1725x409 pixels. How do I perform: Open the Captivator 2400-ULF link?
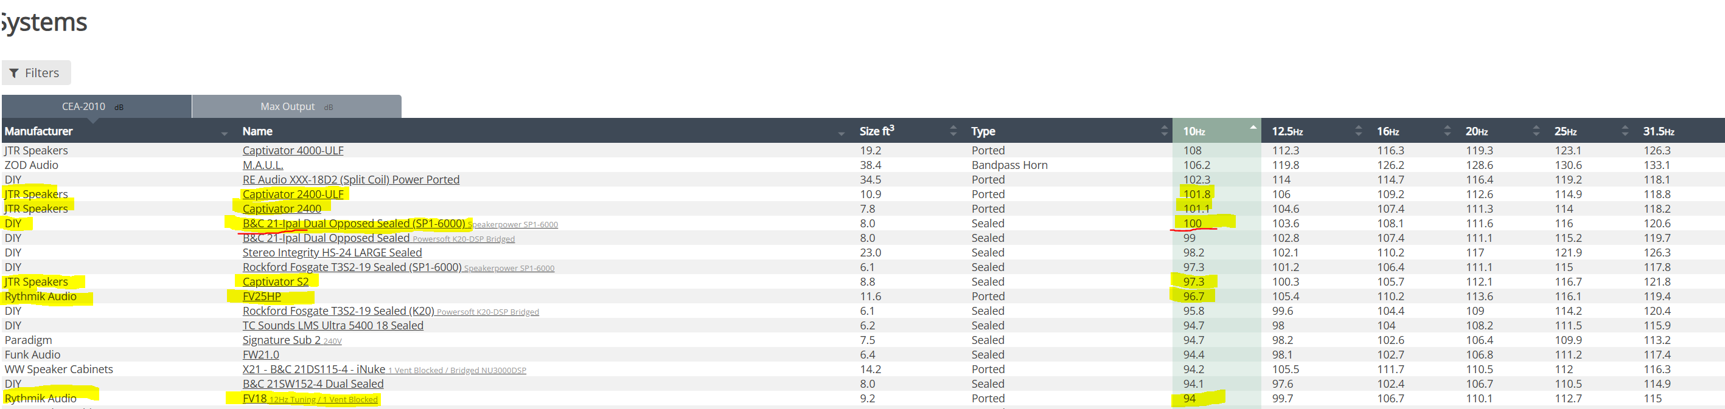click(293, 194)
